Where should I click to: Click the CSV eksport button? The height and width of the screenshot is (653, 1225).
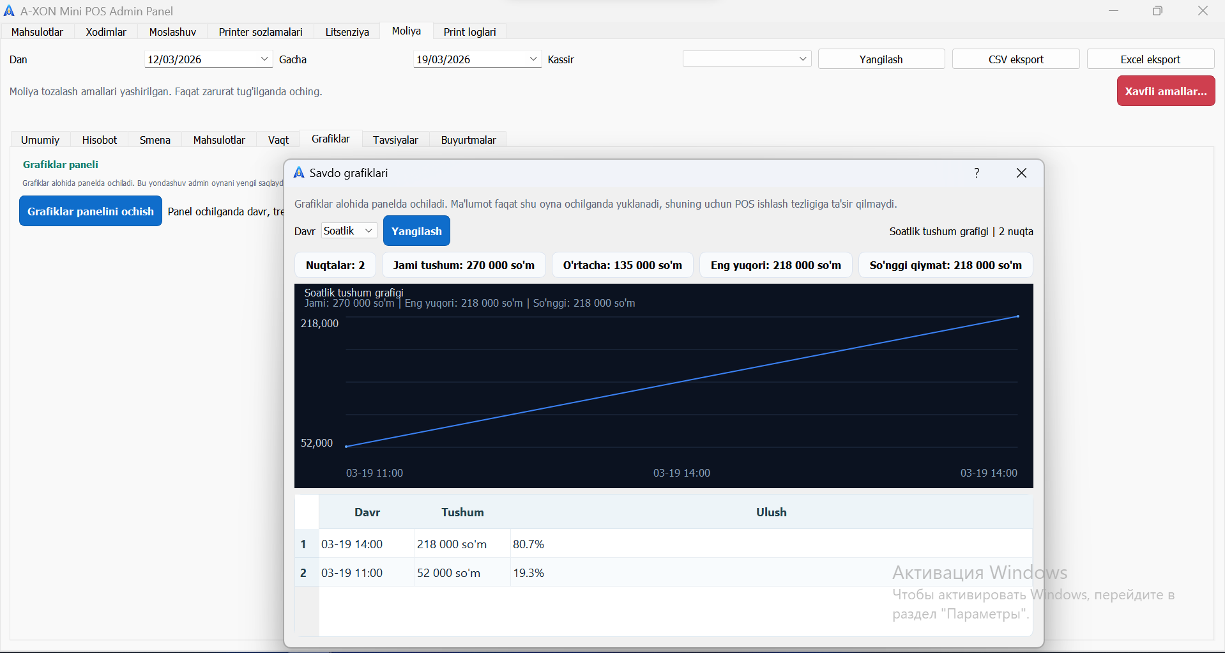click(1016, 59)
